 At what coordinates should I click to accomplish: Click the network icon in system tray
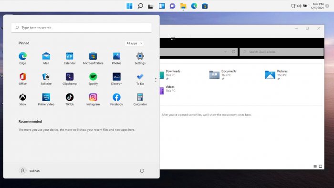[x=293, y=6]
